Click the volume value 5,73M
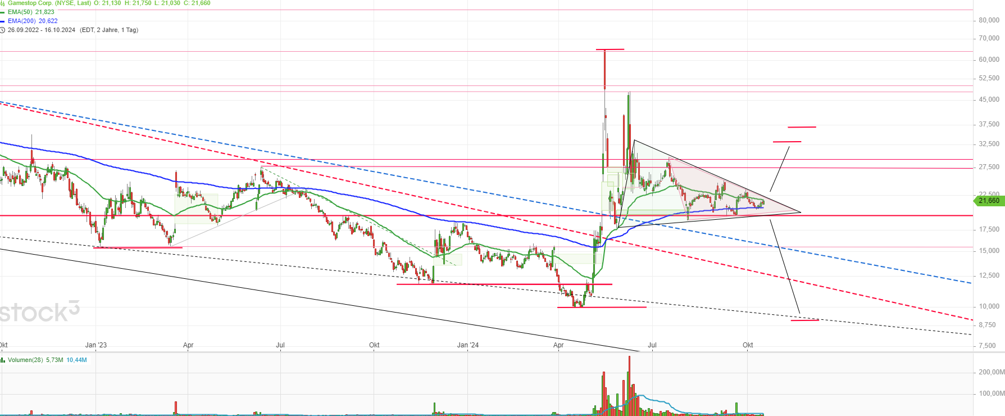The height and width of the screenshot is (416, 1005). coord(54,360)
